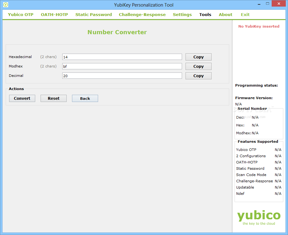Click the 'Challenge-Response' feature row
288x235 pixels.
click(x=259, y=181)
